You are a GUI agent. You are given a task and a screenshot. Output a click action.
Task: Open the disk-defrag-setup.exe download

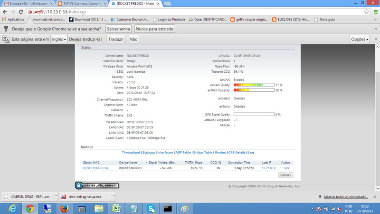click(x=85, y=196)
